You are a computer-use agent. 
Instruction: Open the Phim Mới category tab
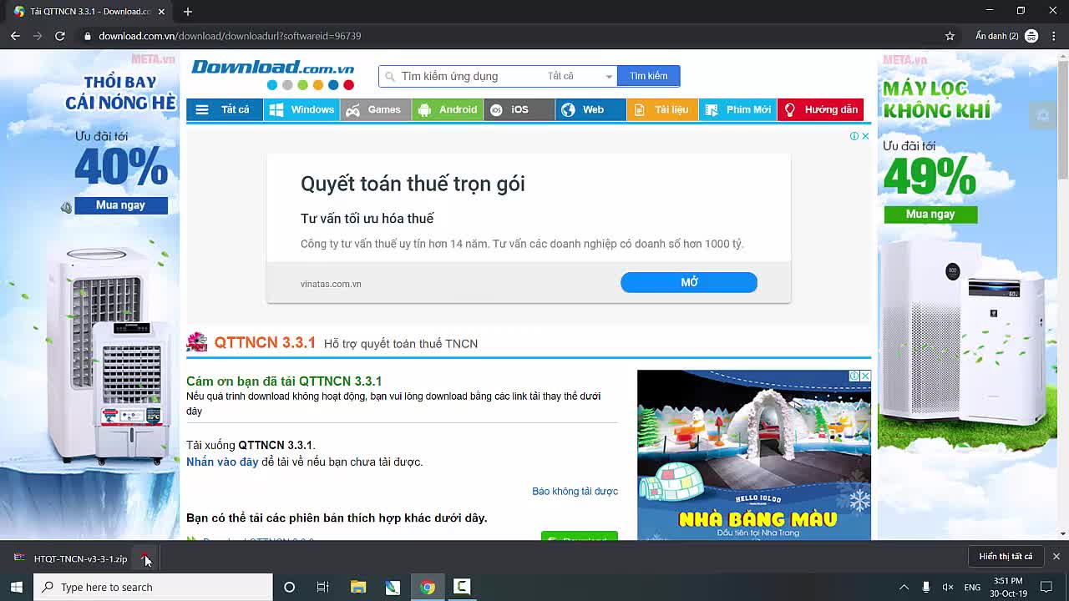737,110
